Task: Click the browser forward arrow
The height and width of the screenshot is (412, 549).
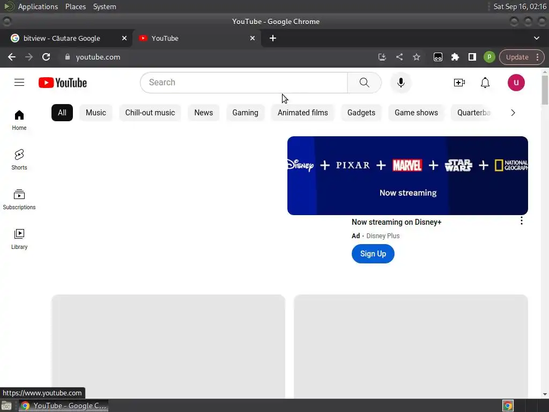Action: pos(29,57)
